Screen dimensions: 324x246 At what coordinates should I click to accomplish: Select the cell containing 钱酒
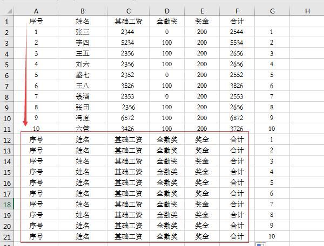coord(83,96)
